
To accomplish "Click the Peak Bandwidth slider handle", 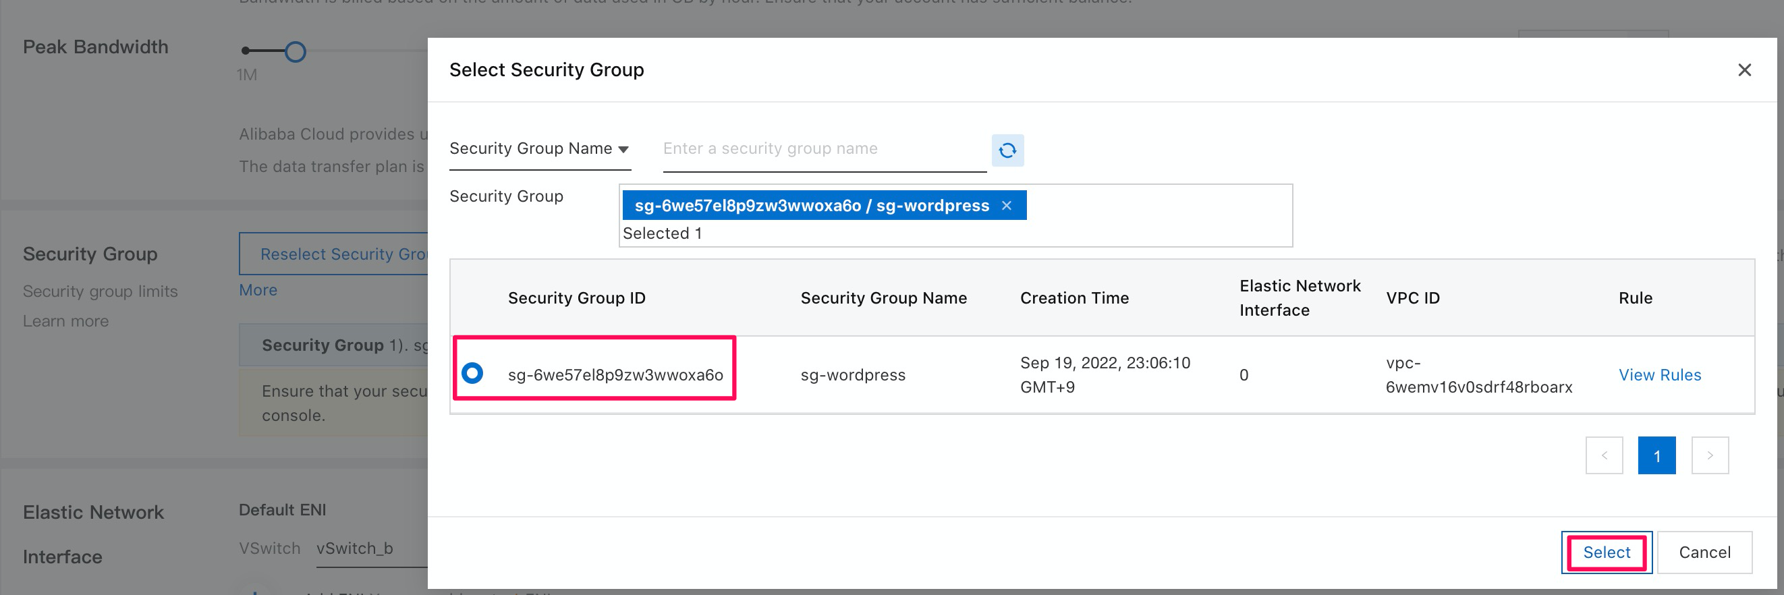I will pyautogui.click(x=296, y=51).
